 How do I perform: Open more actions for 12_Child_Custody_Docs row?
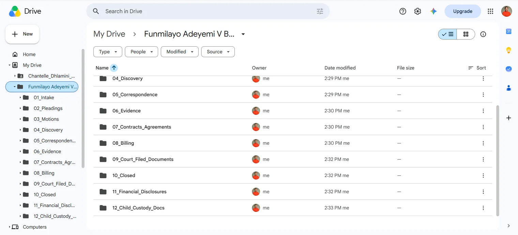click(483, 208)
